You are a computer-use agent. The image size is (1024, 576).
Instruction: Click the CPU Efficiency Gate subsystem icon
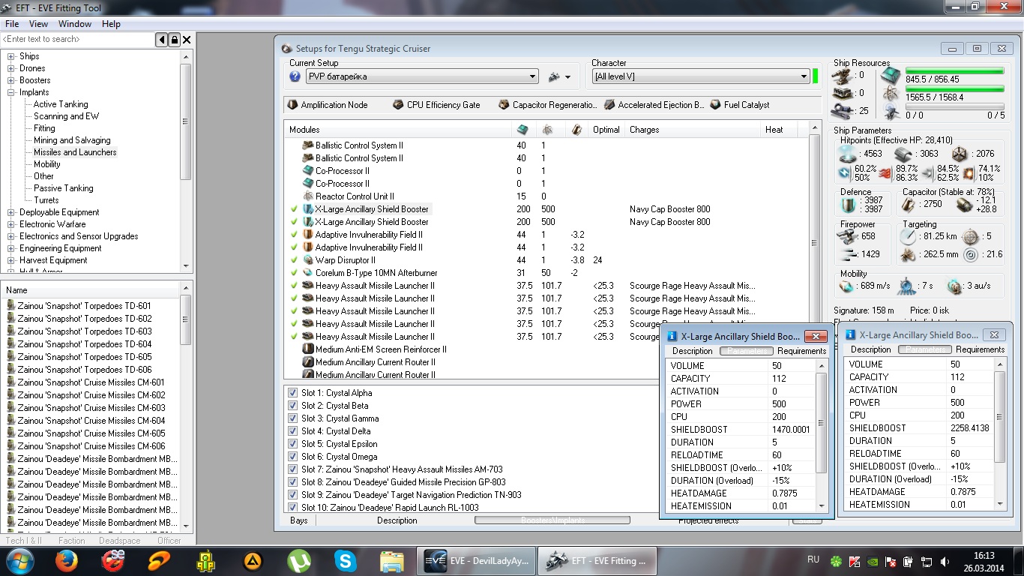coord(398,105)
